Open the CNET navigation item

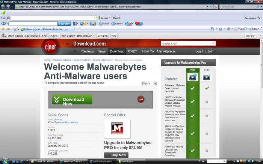pos(132,51)
